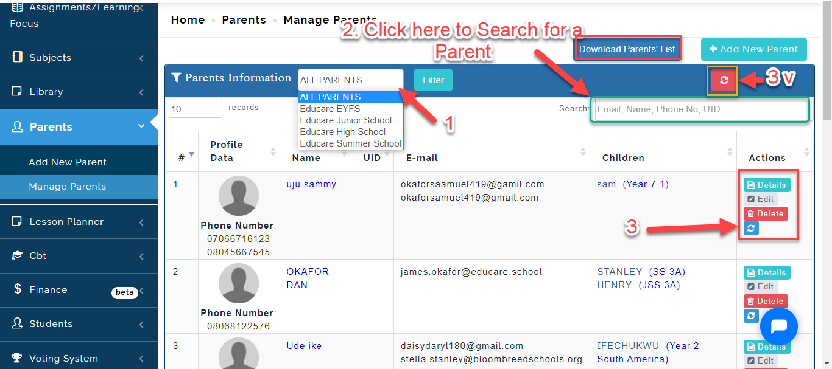
Task: Expand the Cbt chevron arrow
Action: (141, 257)
